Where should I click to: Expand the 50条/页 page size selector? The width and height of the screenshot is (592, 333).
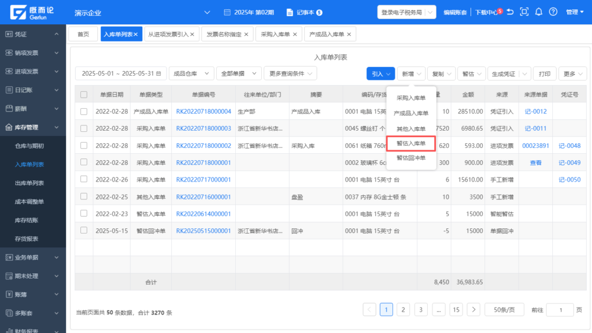[504, 310]
